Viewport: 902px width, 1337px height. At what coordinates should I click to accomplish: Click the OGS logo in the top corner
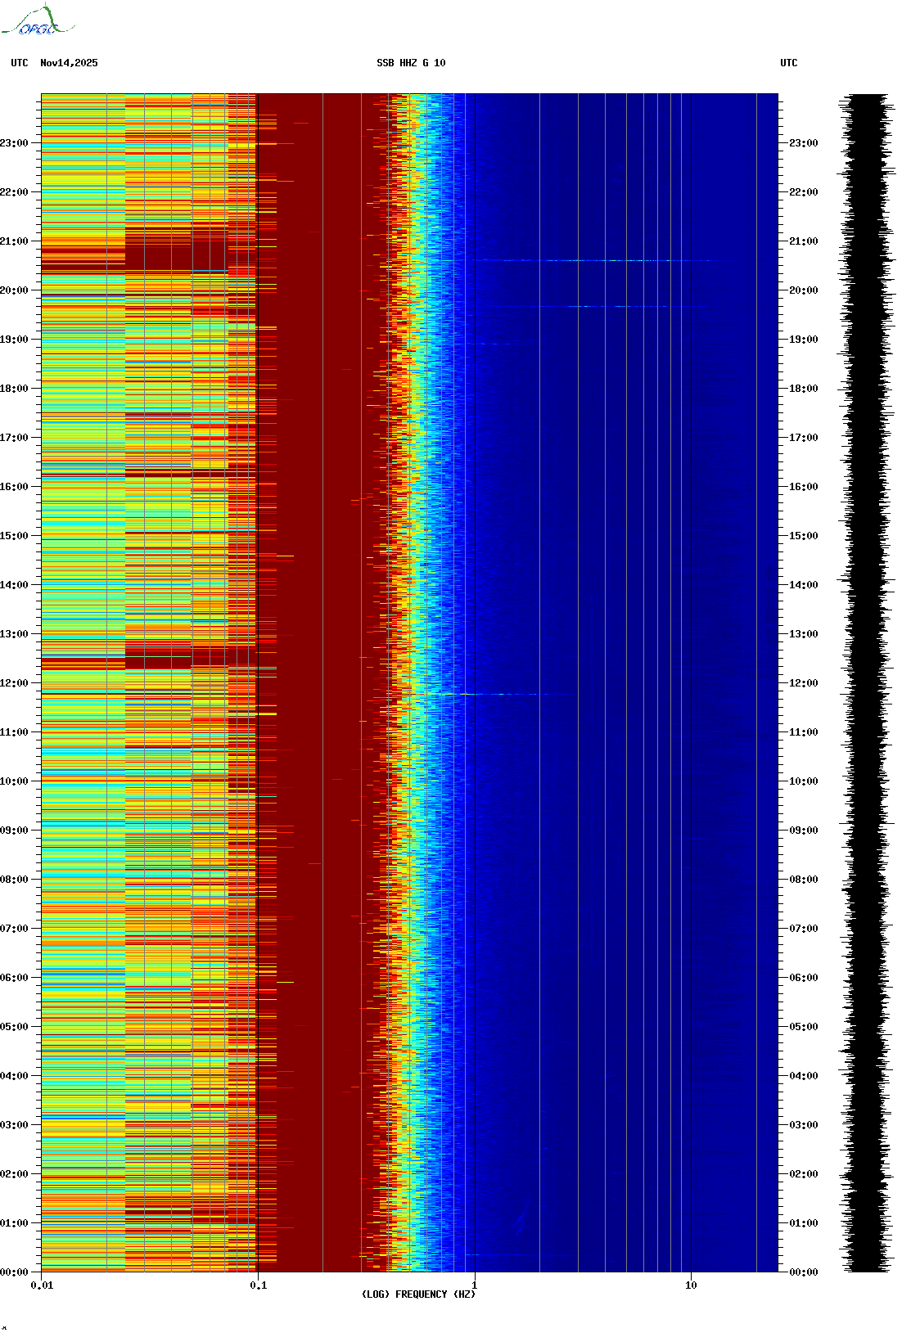tap(37, 21)
